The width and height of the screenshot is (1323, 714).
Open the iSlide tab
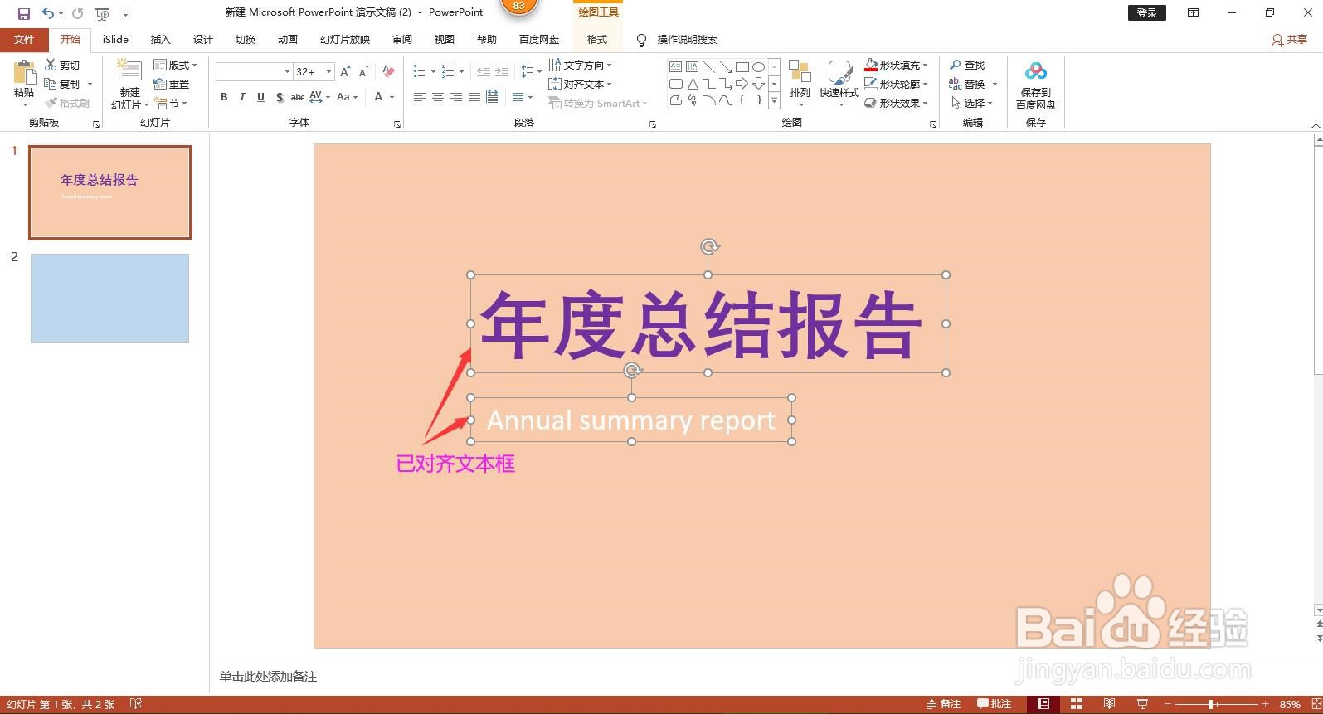pyautogui.click(x=115, y=39)
